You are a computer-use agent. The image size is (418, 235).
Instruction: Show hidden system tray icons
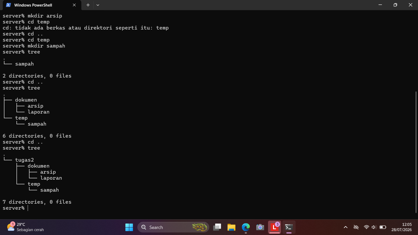(x=346, y=227)
